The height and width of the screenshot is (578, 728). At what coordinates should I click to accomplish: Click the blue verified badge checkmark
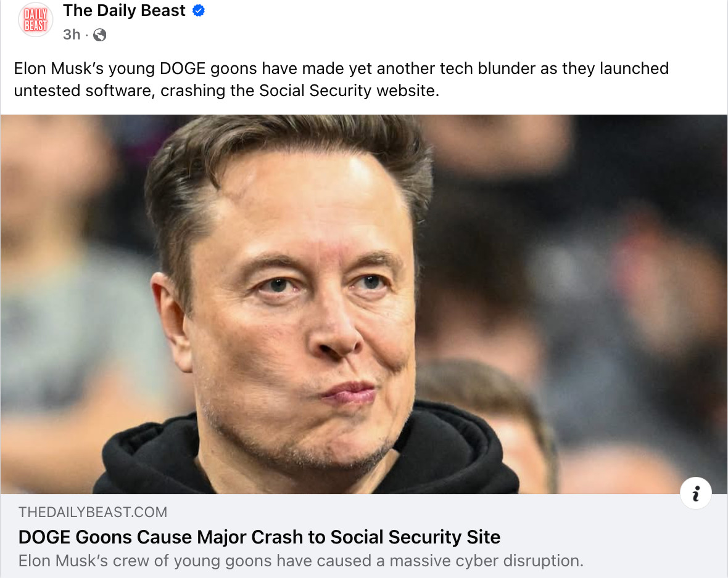(199, 11)
